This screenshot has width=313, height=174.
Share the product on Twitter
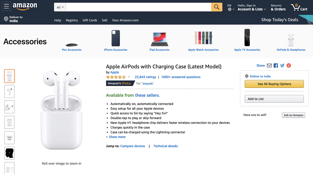tap(282, 65)
